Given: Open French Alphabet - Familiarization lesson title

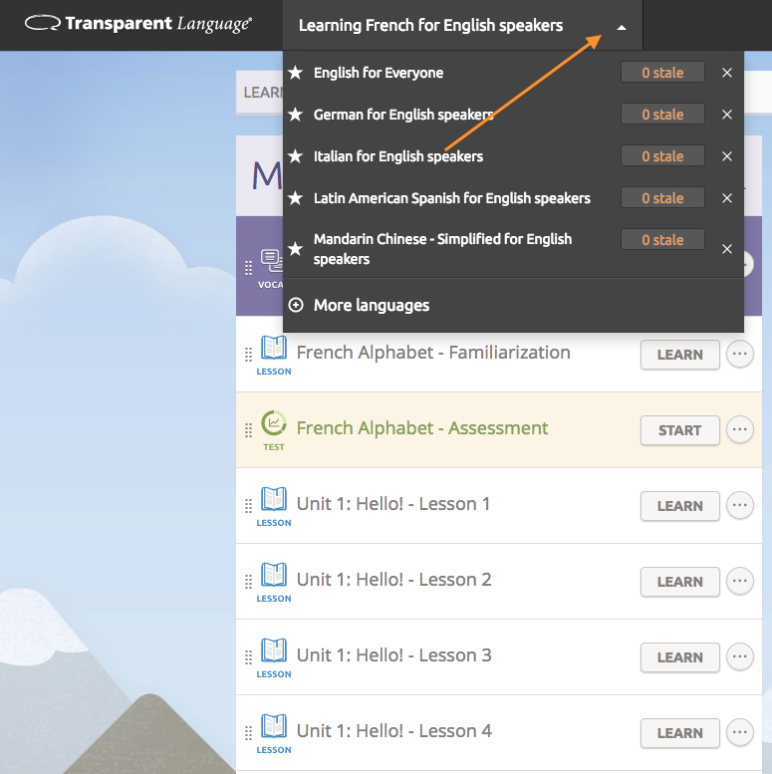Looking at the screenshot, I should click(x=433, y=353).
